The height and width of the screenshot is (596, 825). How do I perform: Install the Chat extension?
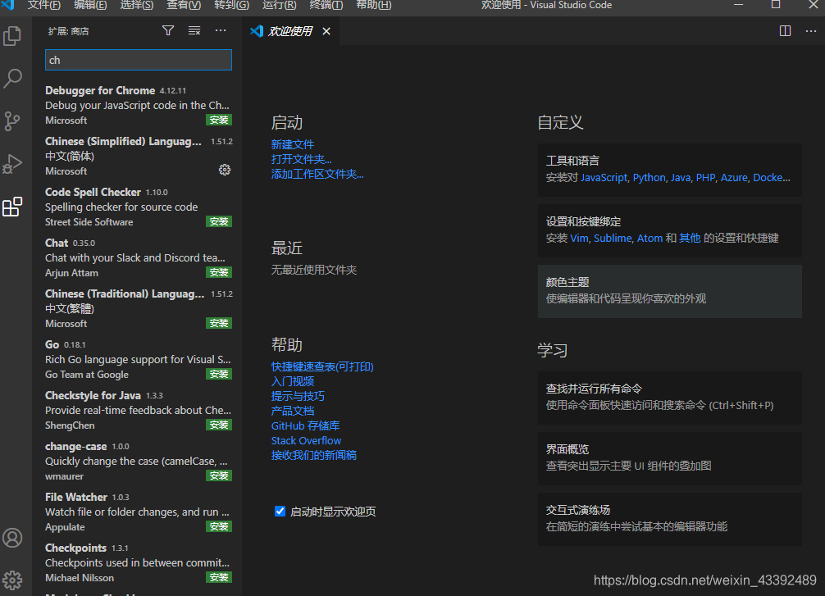pos(219,272)
